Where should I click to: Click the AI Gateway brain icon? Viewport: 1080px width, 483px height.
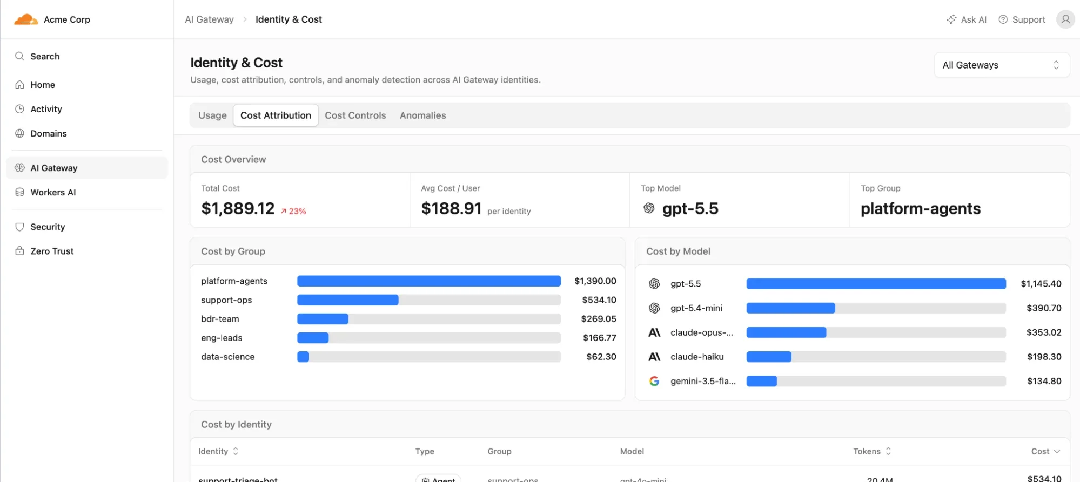click(19, 168)
